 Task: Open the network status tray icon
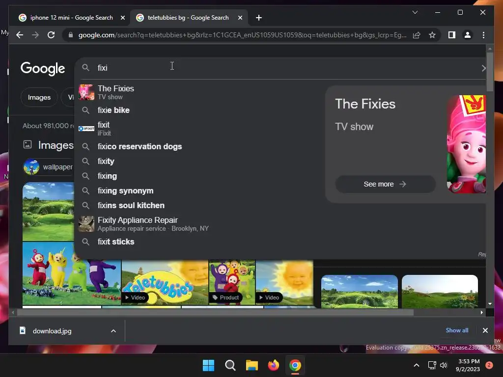point(432,365)
